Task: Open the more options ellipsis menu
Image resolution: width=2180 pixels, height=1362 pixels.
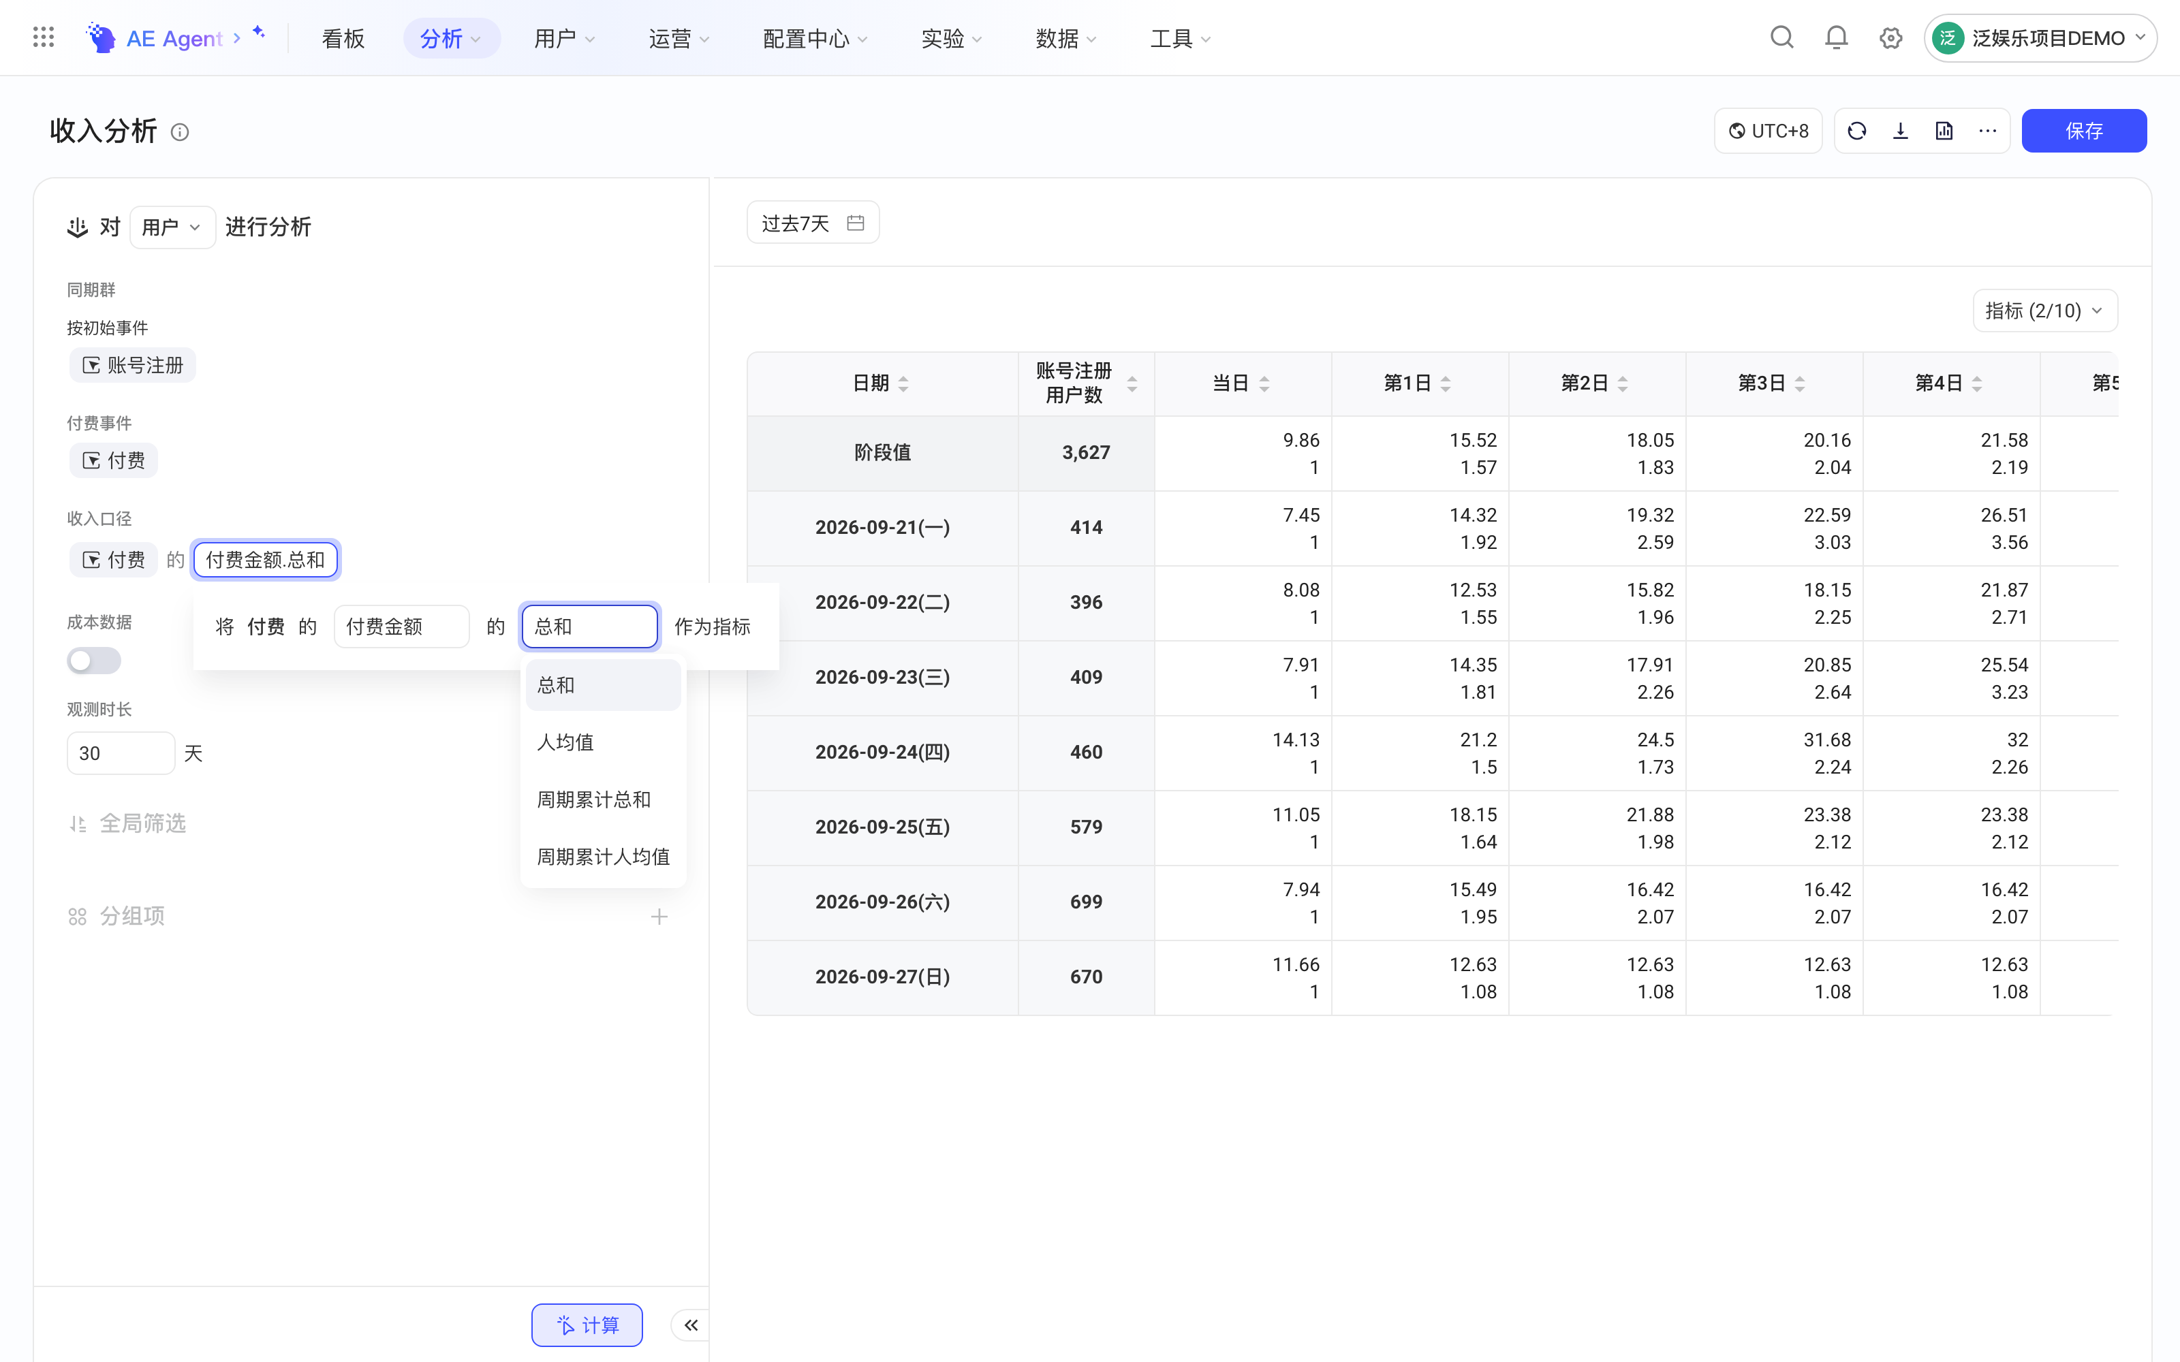Action: (1988, 131)
